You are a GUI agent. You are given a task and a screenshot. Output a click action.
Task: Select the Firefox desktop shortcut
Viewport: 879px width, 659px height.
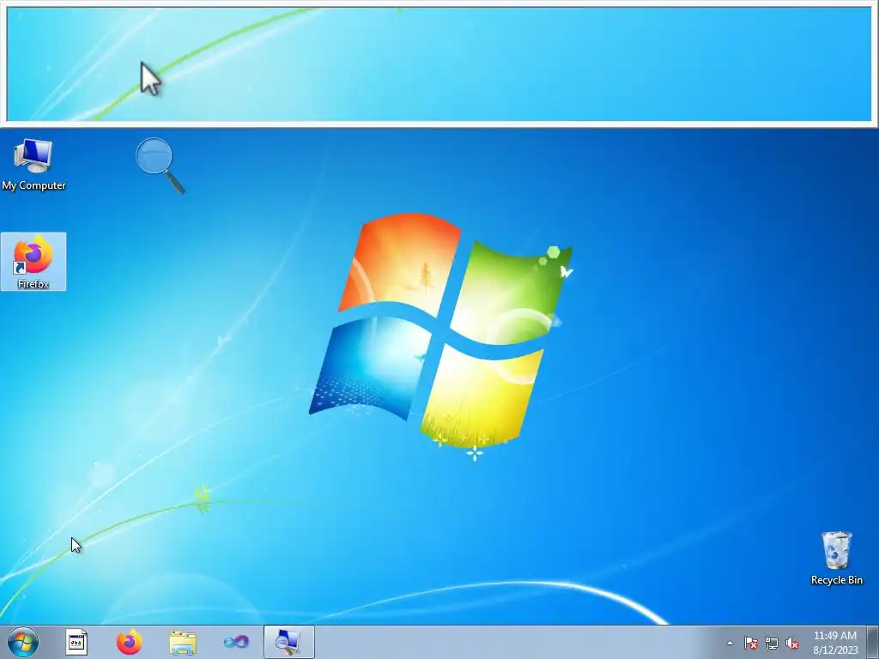33,262
